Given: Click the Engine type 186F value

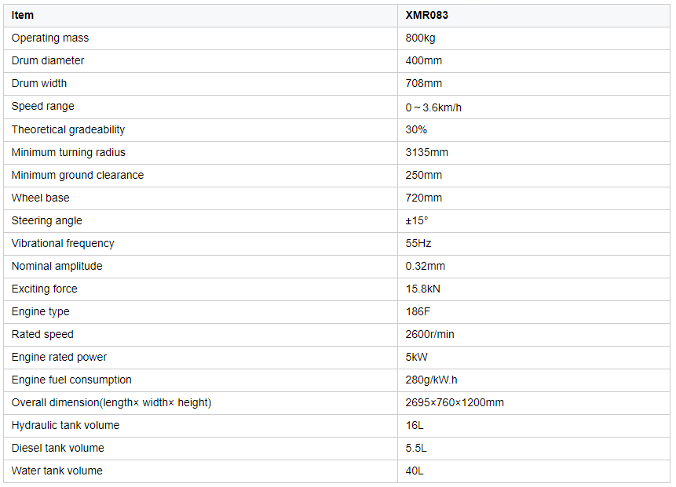Looking at the screenshot, I should tap(418, 312).
